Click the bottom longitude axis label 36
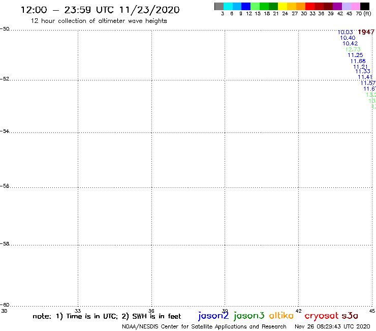 pos(151,311)
